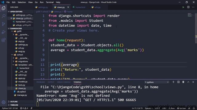The image size is (197, 110).
Task: Open tests.py in explorer
Action: pyautogui.click(x=22, y=85)
